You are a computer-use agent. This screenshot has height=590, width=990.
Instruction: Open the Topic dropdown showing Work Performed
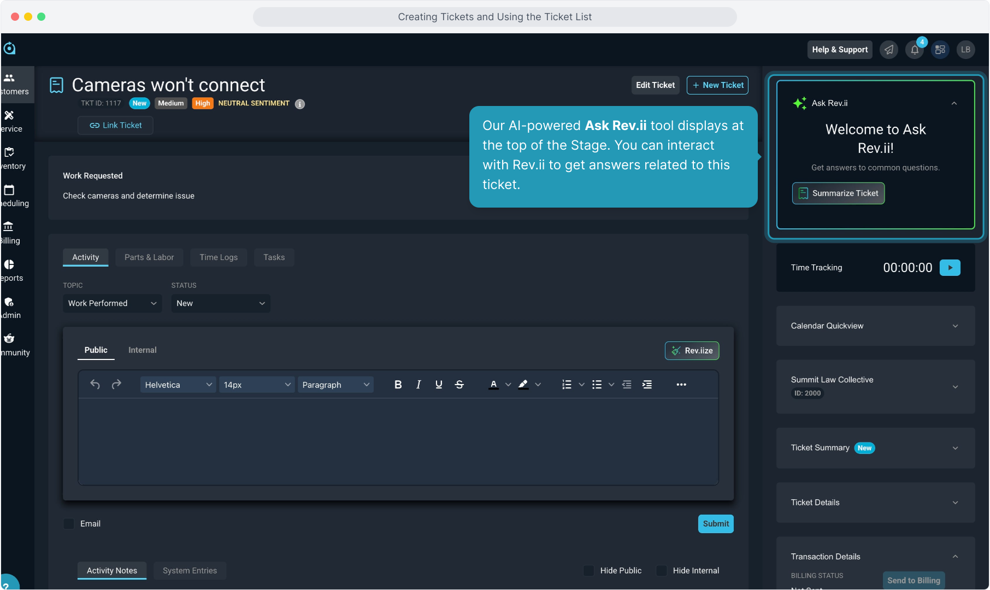point(112,303)
